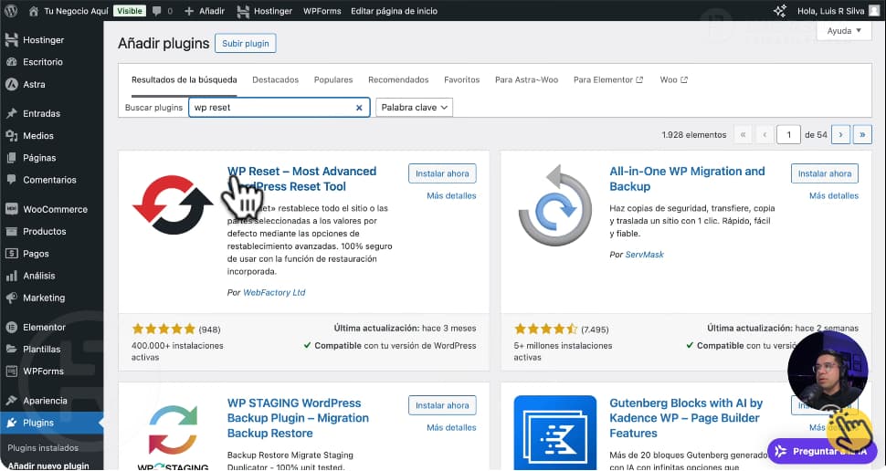Click All-in-One WP Migration icon thumbnail
886x471 pixels.
[x=554, y=205]
